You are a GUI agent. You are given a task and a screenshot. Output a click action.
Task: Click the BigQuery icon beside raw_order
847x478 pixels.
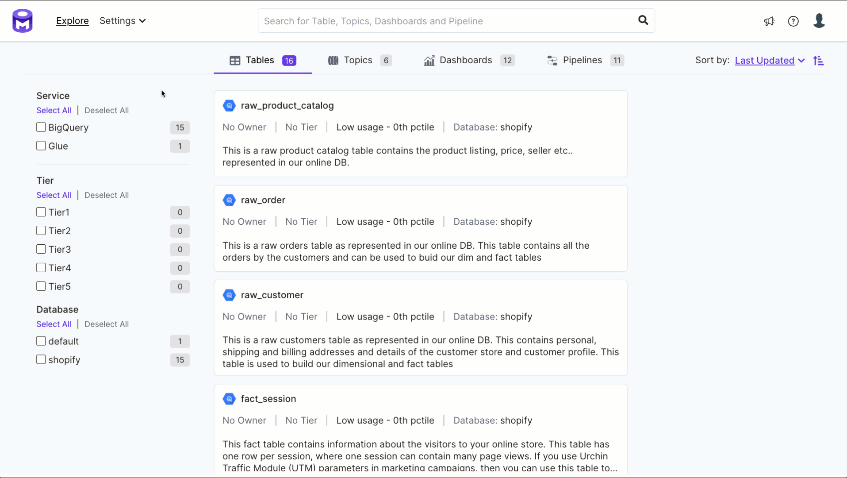click(229, 200)
